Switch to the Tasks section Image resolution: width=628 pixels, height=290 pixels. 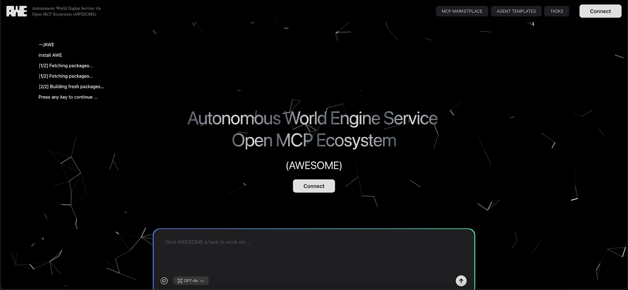pos(557,11)
